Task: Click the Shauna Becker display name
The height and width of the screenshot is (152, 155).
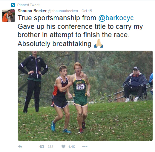Action: coord(32,11)
